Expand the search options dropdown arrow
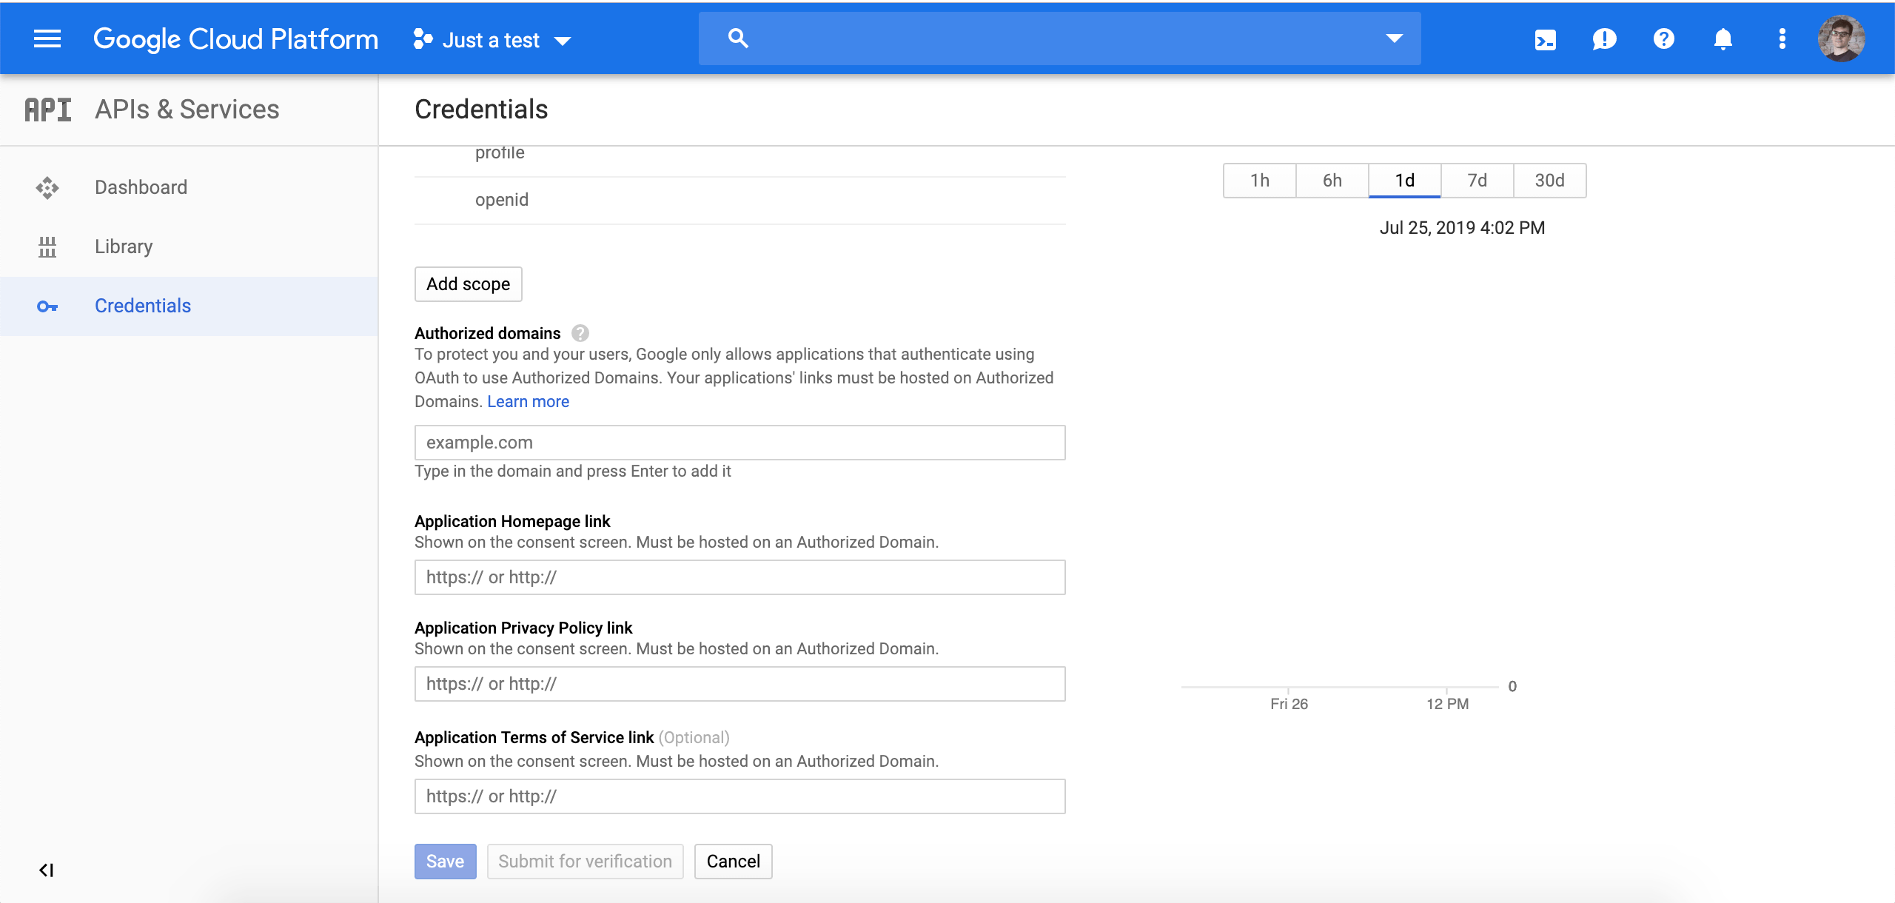This screenshot has height=903, width=1895. pyautogui.click(x=1395, y=38)
